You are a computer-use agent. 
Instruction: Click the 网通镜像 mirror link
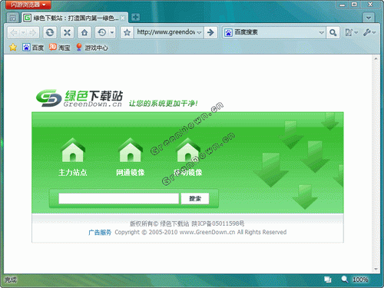coord(131,157)
